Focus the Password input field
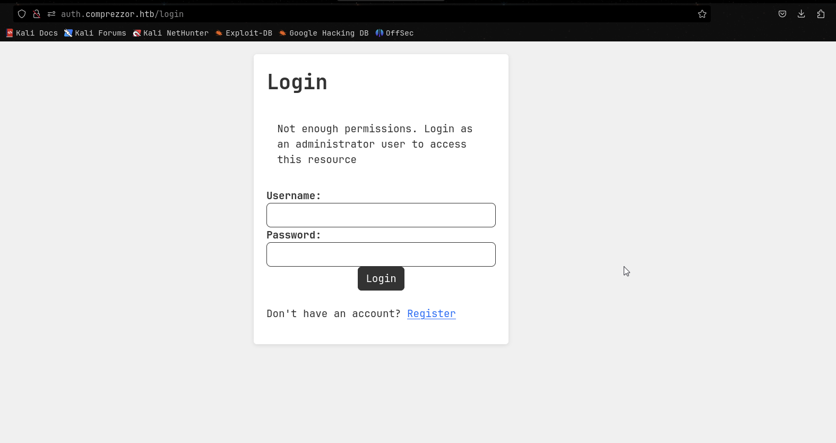836x443 pixels. (381, 254)
